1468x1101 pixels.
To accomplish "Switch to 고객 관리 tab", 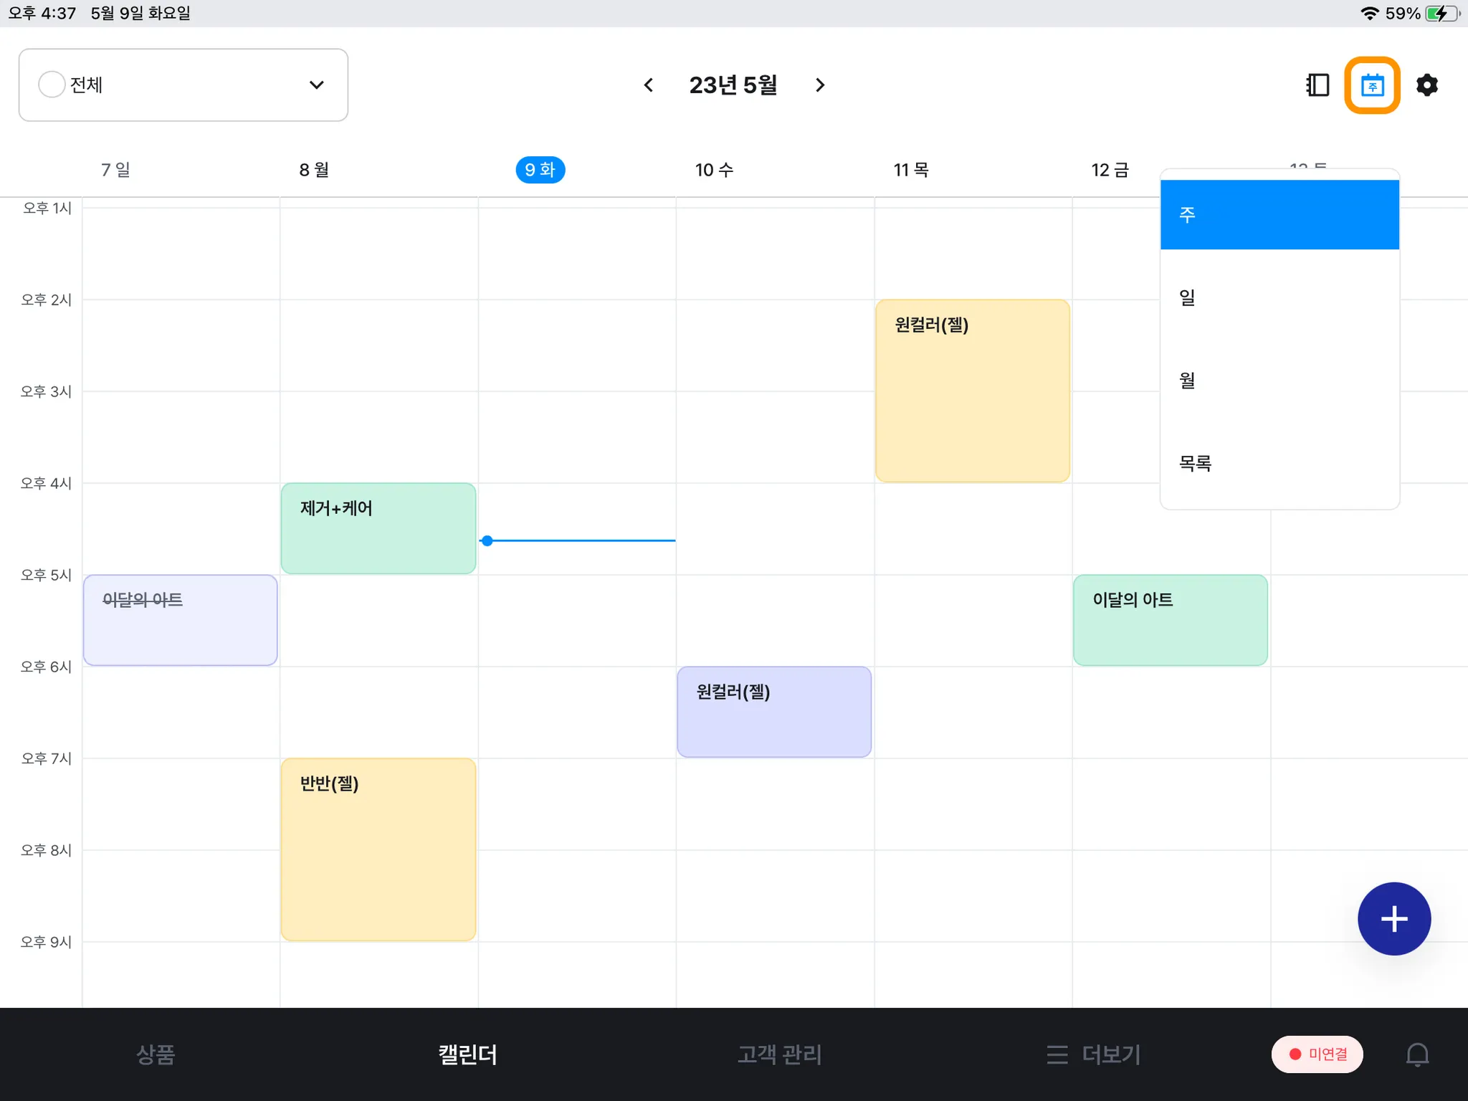I will tap(779, 1054).
